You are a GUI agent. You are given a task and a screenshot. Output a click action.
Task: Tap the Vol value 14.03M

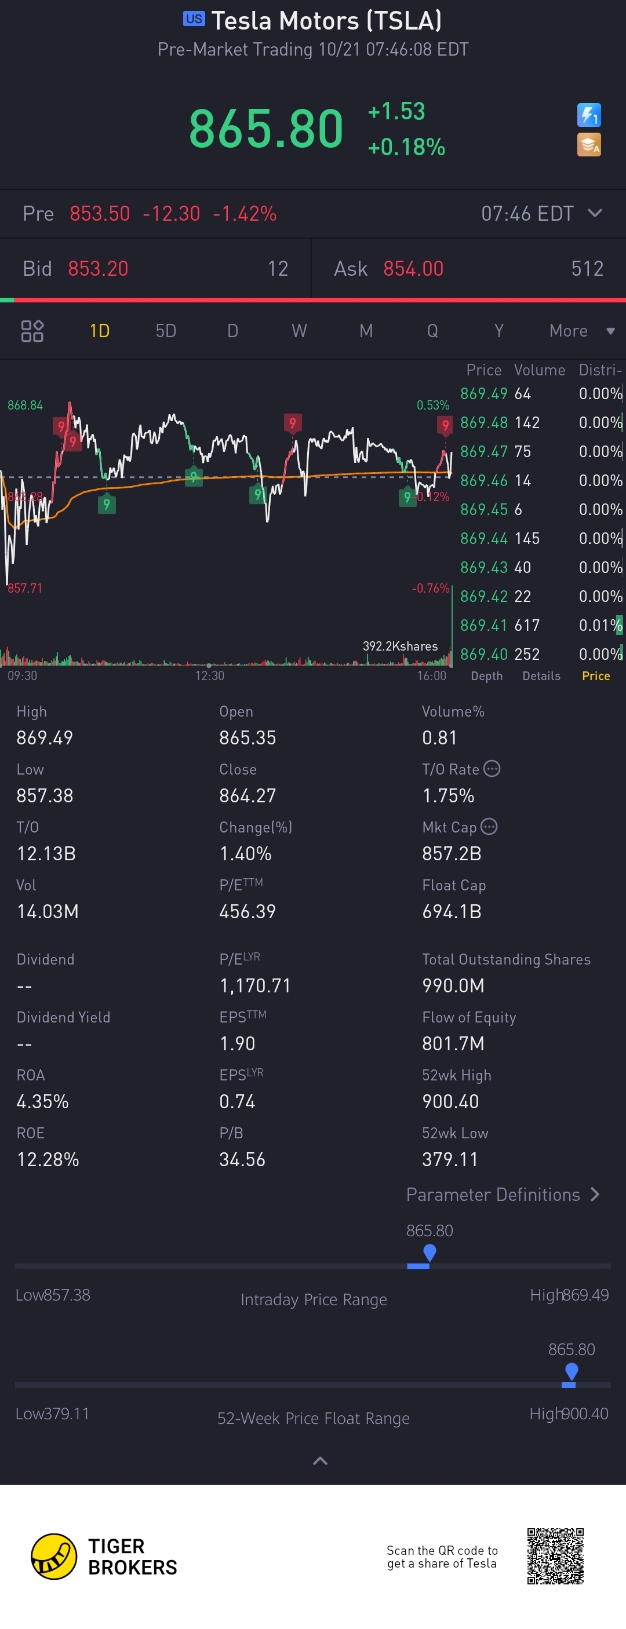(x=48, y=911)
